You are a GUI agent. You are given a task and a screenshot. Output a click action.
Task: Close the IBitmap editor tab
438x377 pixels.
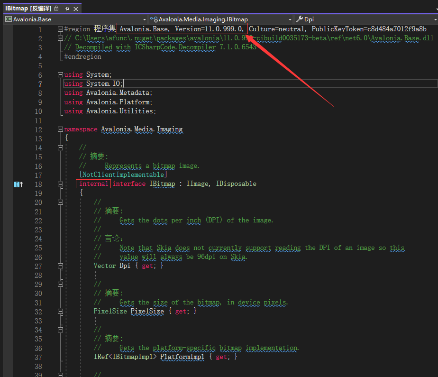pyautogui.click(x=76, y=8)
